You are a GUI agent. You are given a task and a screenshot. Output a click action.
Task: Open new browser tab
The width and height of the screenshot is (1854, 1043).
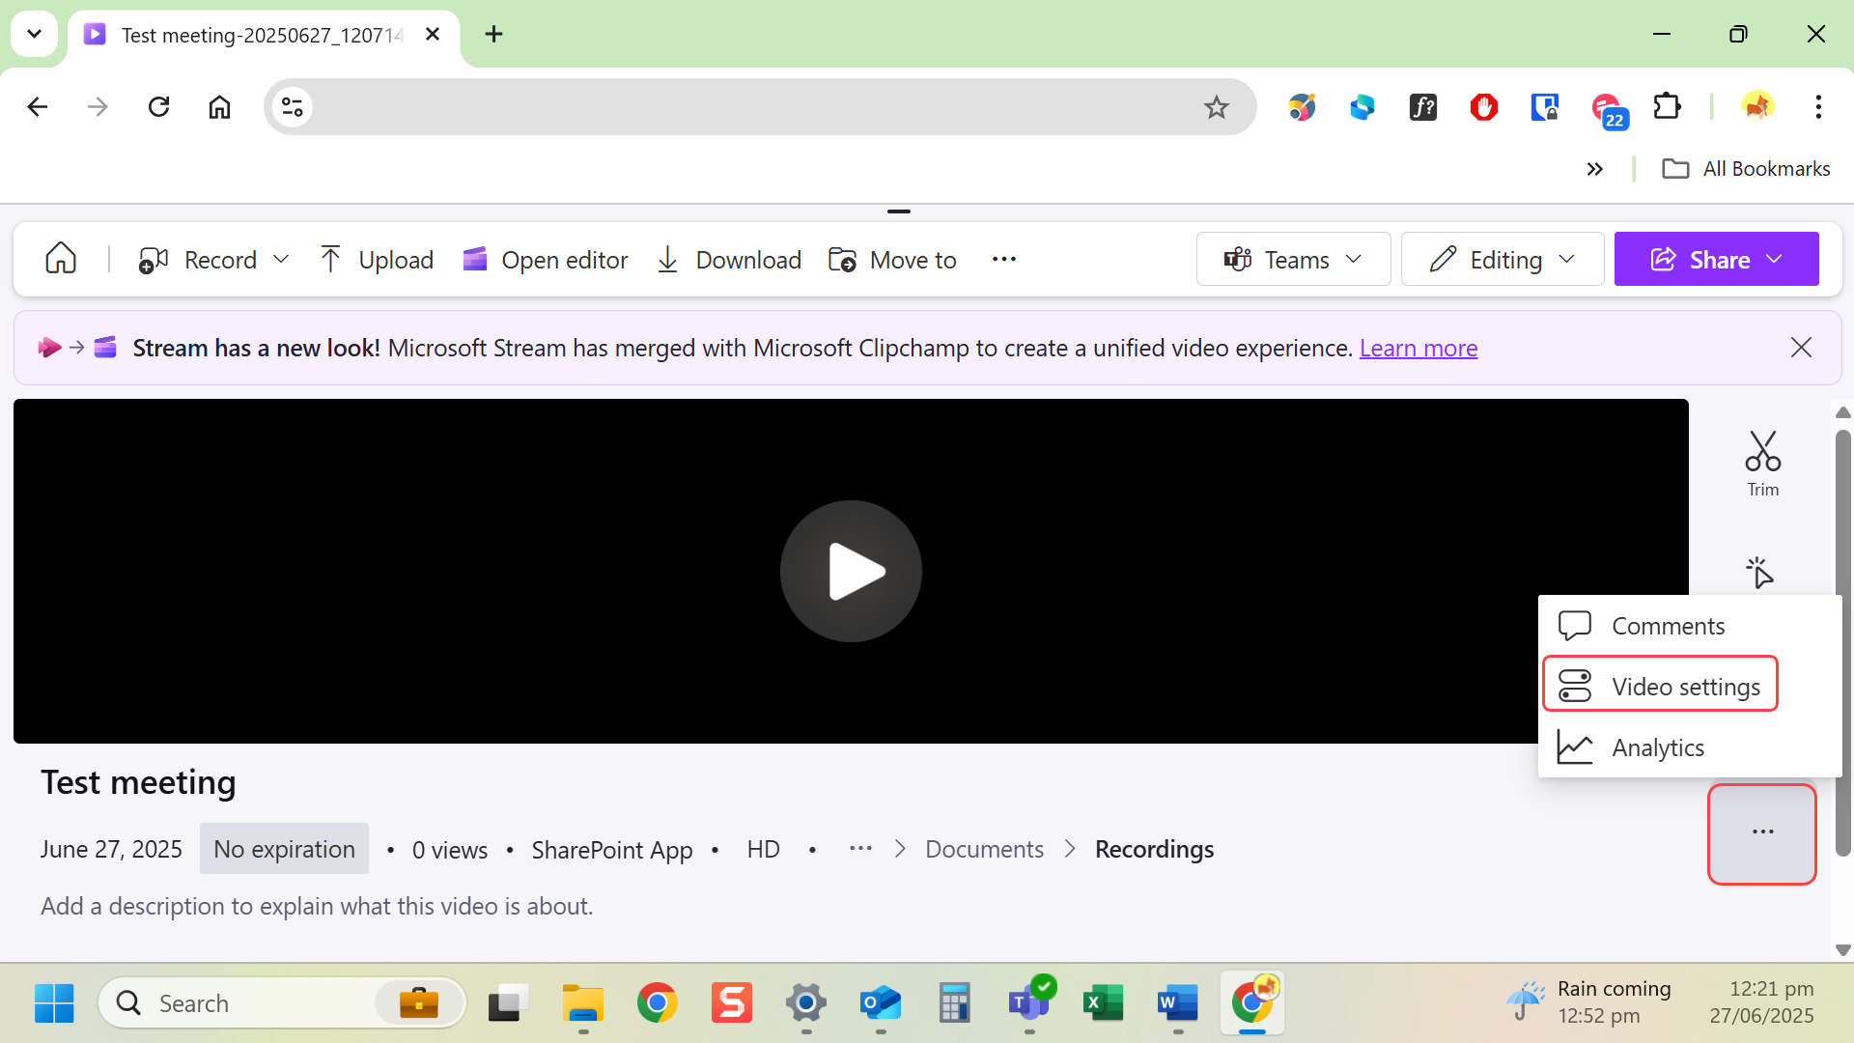pyautogui.click(x=494, y=35)
